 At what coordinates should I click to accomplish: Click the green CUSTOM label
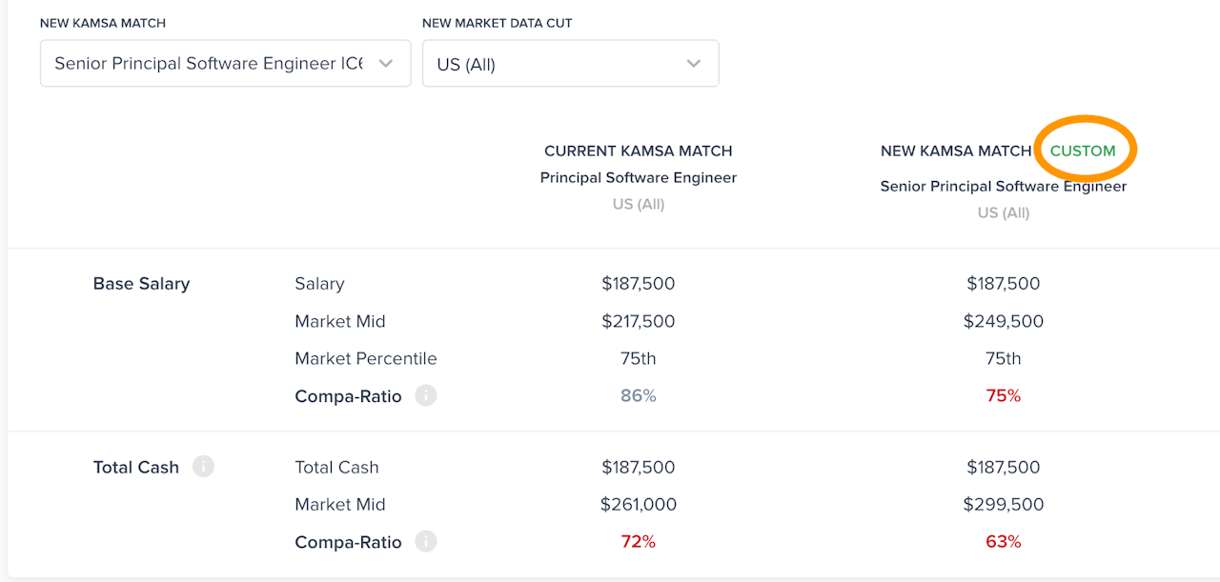1083,151
